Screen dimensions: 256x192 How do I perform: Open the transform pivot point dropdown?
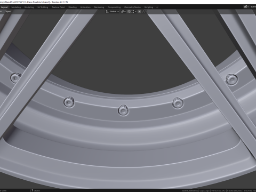pos(123,12)
